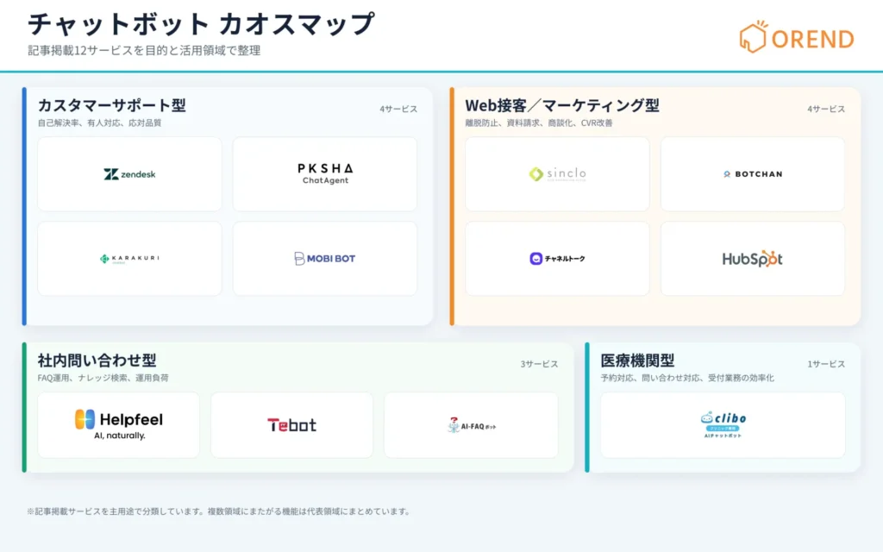Click the footnote text at bottom
Screen dimensions: 883x552
(219, 511)
